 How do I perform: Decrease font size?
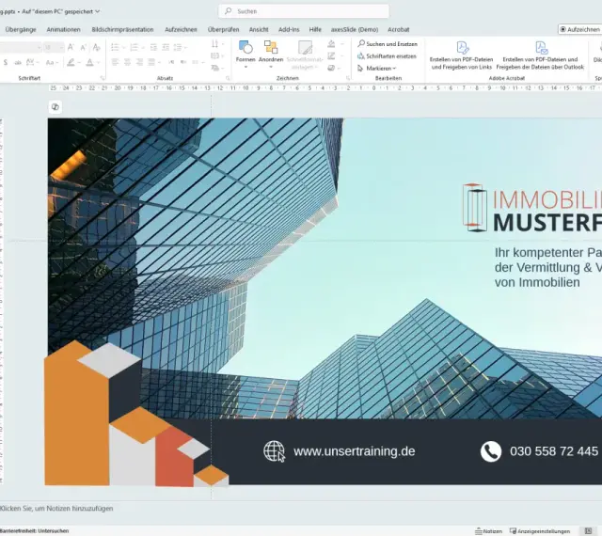tap(83, 47)
